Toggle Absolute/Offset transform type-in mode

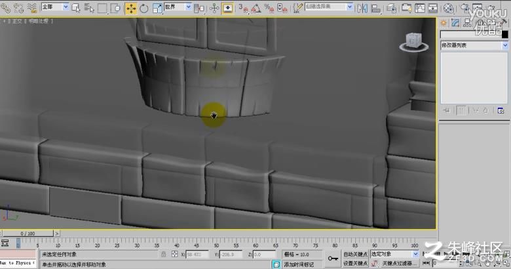175,254
